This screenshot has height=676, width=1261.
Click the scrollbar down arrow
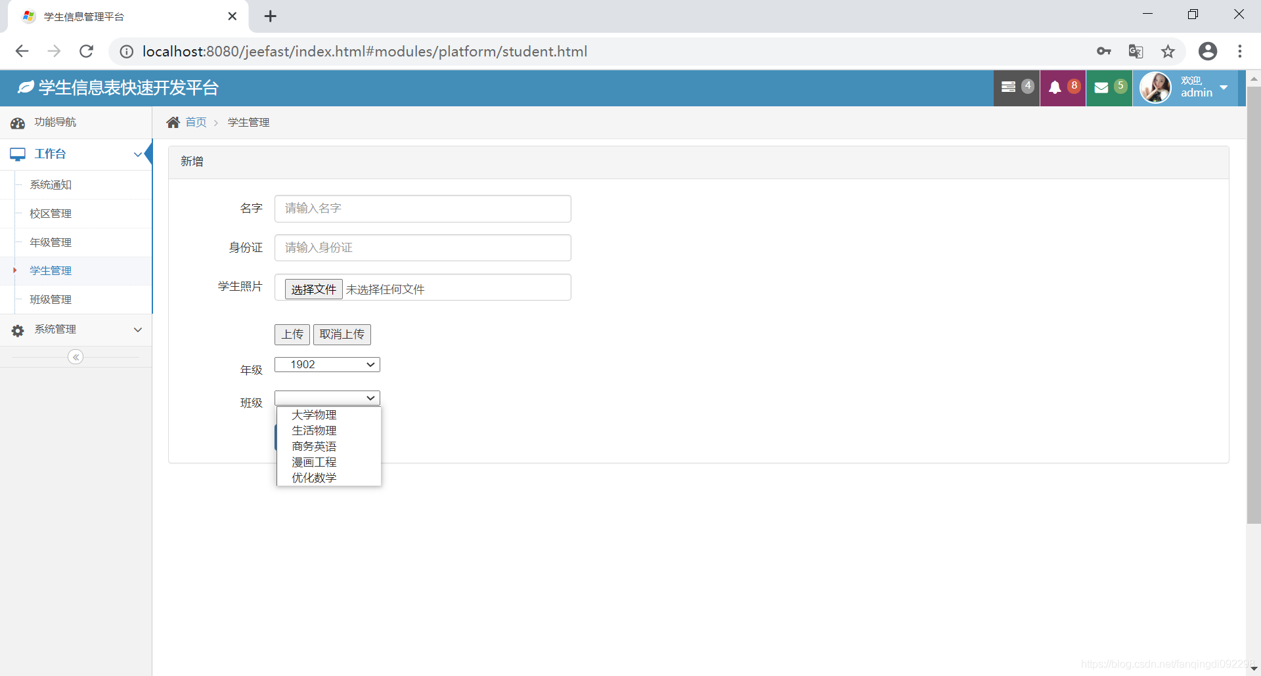pyautogui.click(x=1253, y=669)
